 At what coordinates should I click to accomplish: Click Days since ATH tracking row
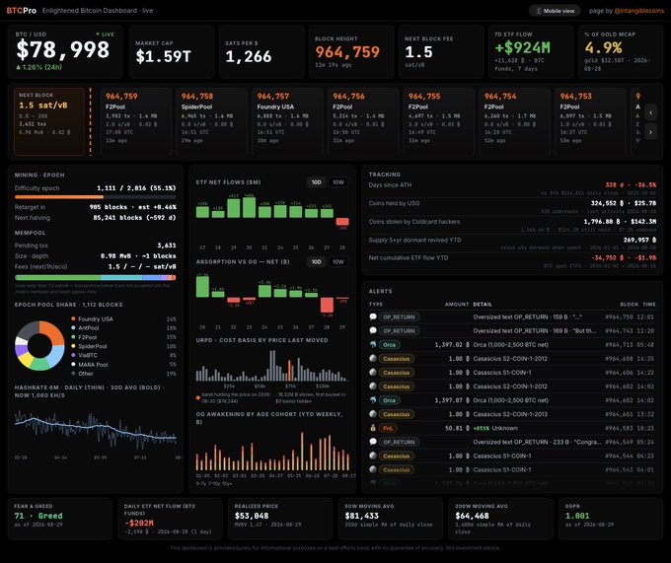coord(512,188)
